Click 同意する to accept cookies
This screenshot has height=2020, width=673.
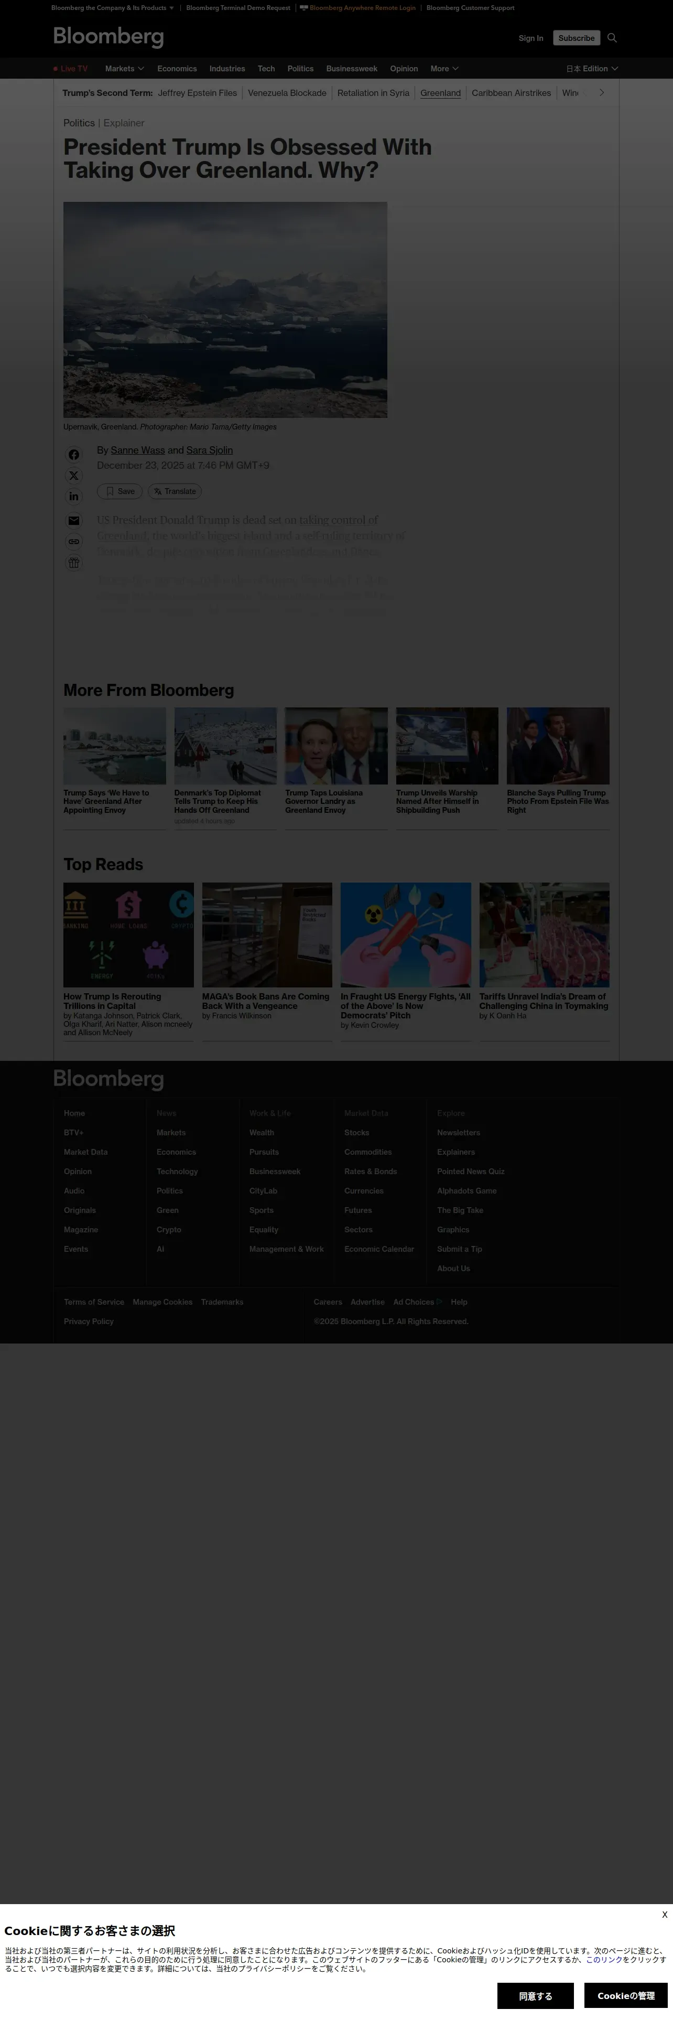click(x=535, y=1996)
